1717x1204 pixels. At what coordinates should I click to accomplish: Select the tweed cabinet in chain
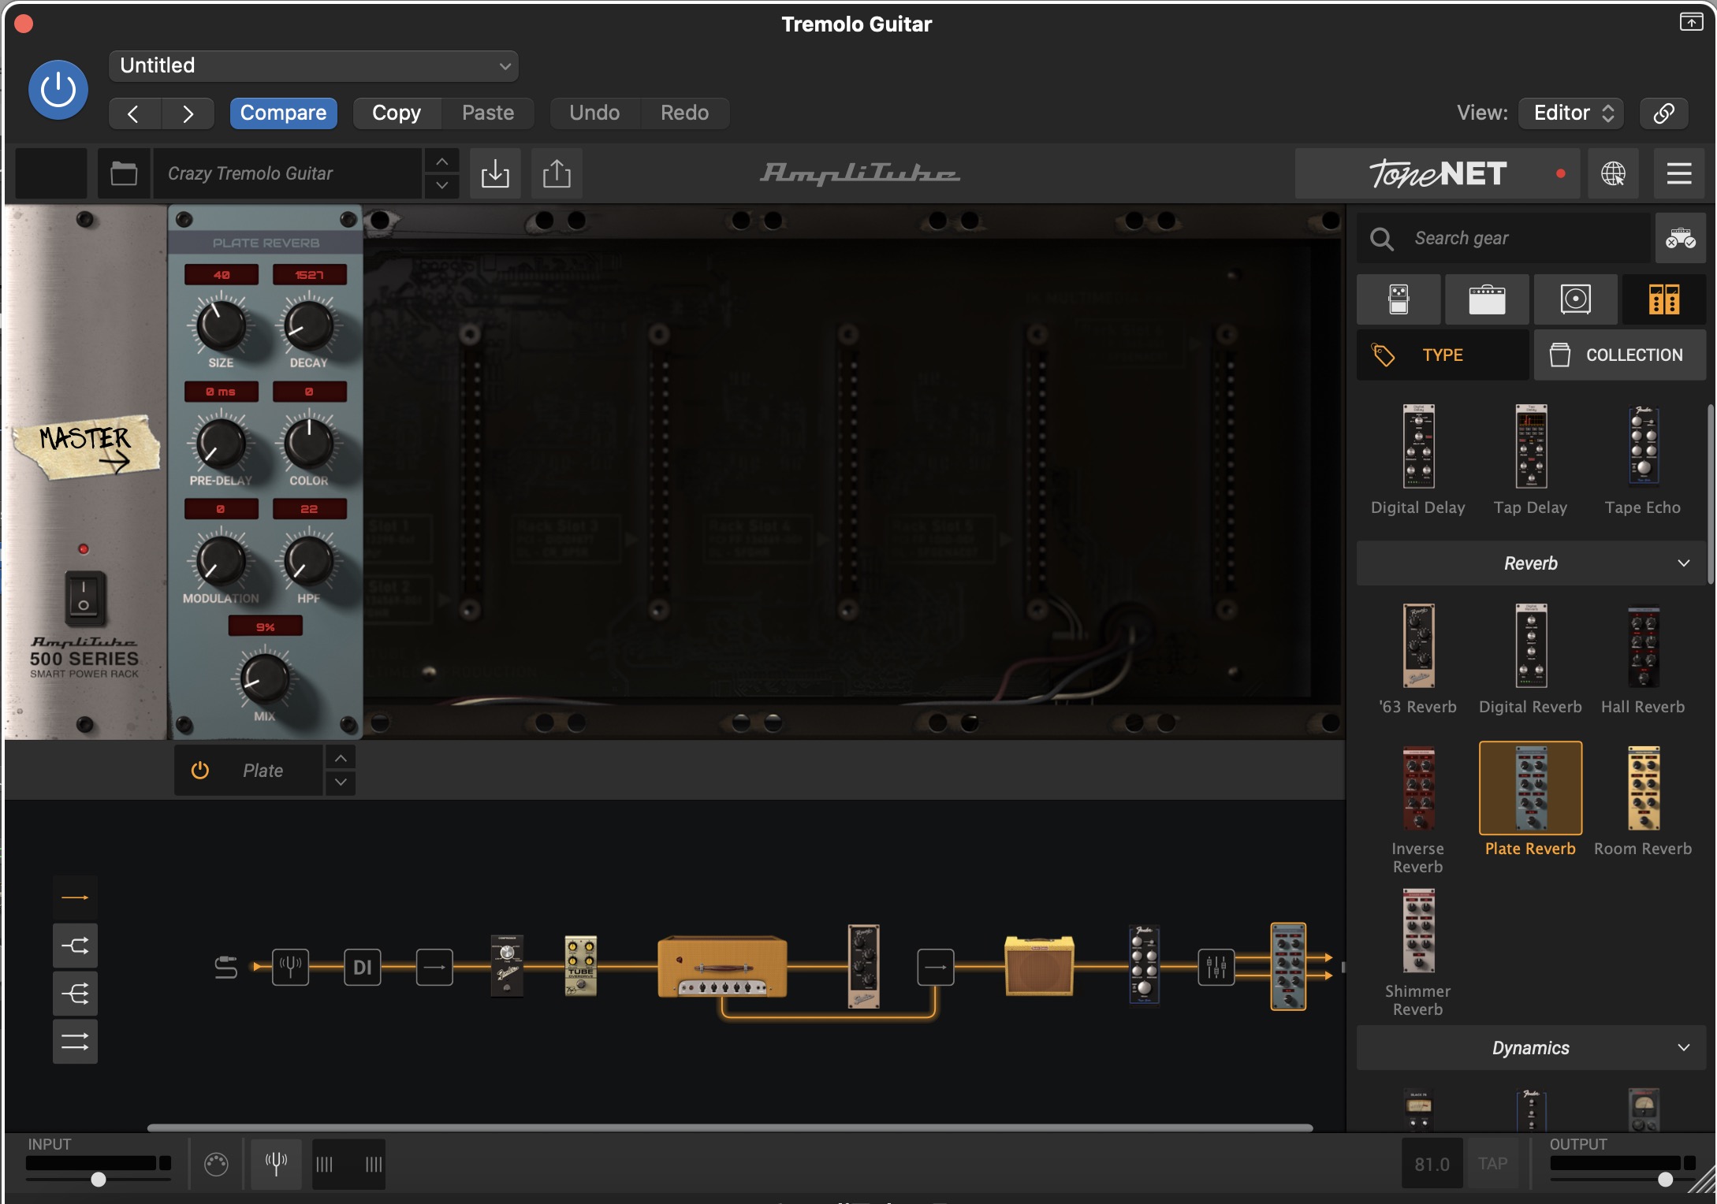(x=1039, y=966)
